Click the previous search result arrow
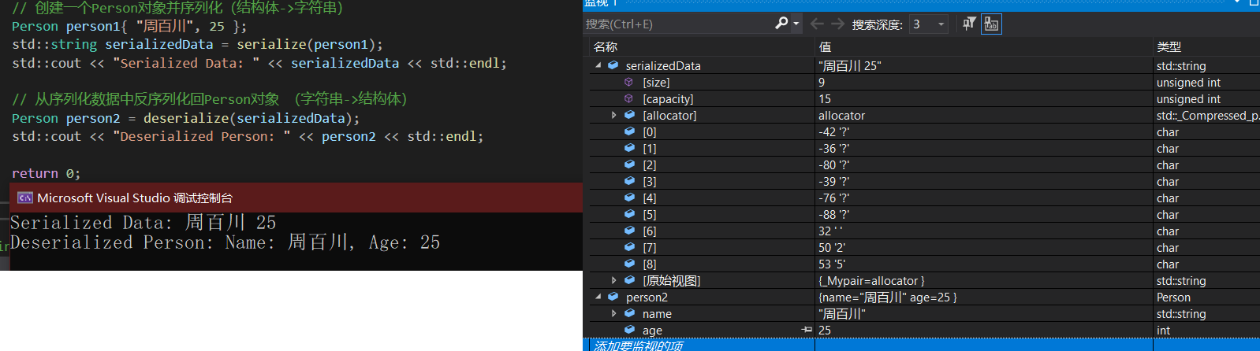Screen dimensions: 1260x351 pyautogui.click(x=817, y=24)
